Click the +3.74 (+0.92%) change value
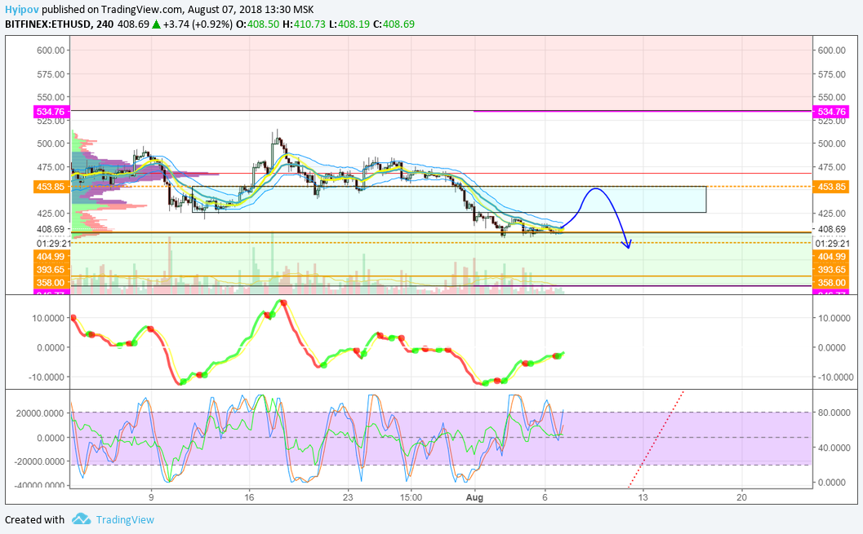The width and height of the screenshot is (863, 534). pos(198,24)
